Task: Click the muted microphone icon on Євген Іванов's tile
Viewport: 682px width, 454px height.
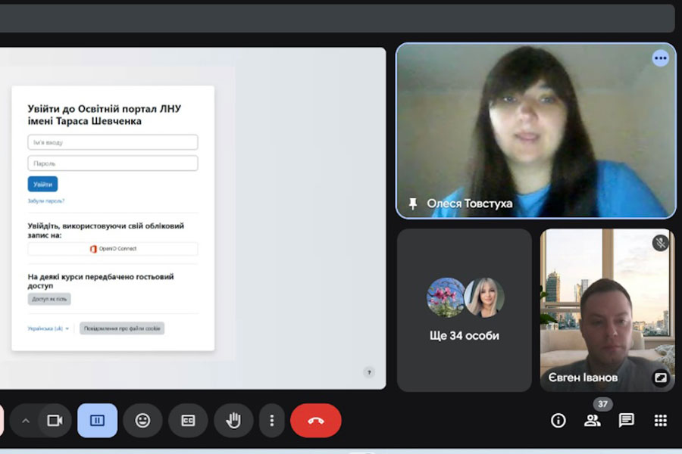Action: pos(660,242)
